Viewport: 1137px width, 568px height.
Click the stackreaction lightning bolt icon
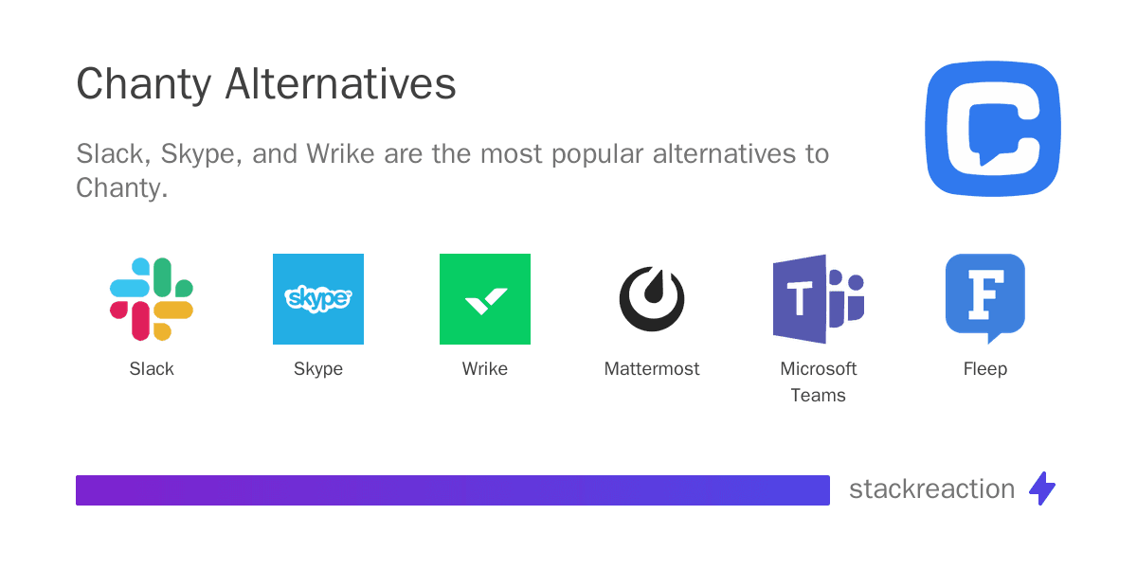[x=1042, y=488]
